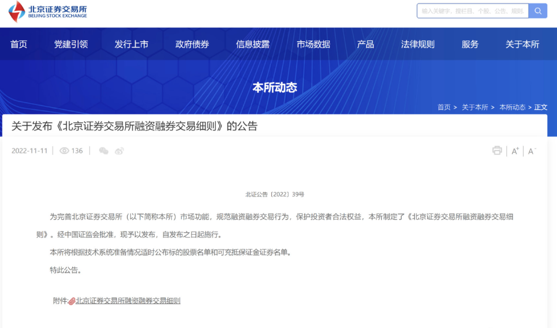Click the search magnifier button

click(538, 11)
